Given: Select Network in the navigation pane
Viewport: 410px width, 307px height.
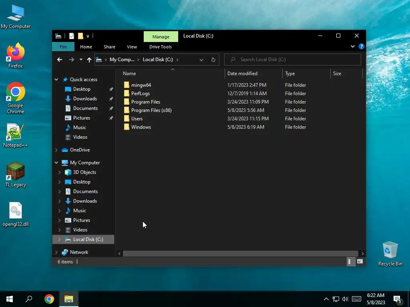Looking at the screenshot, I should pos(79,252).
